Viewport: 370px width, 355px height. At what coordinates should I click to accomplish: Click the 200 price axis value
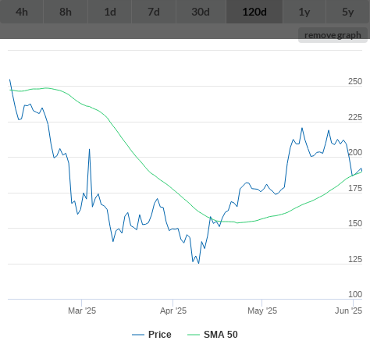click(355, 152)
